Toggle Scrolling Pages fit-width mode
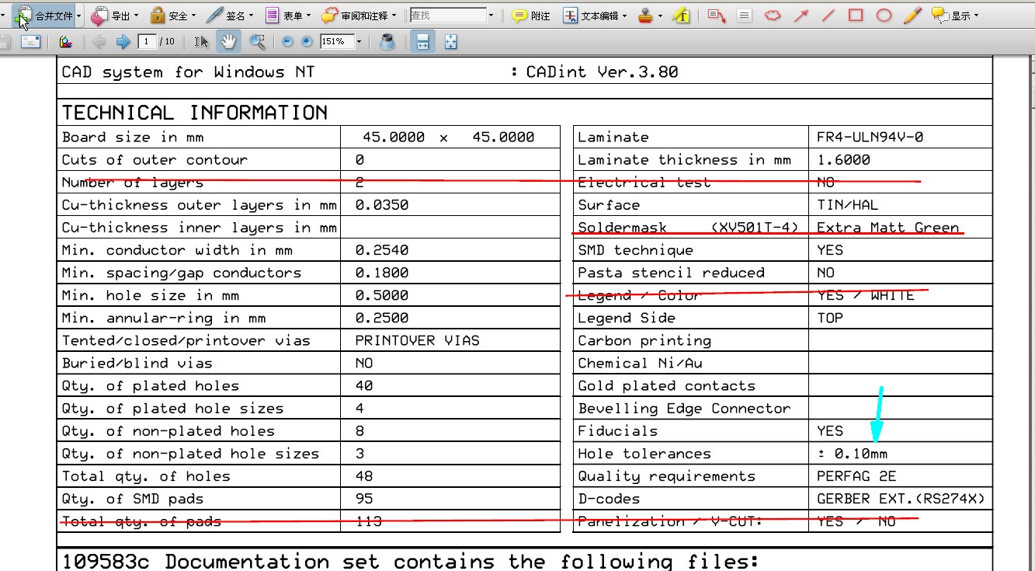 pyautogui.click(x=422, y=42)
